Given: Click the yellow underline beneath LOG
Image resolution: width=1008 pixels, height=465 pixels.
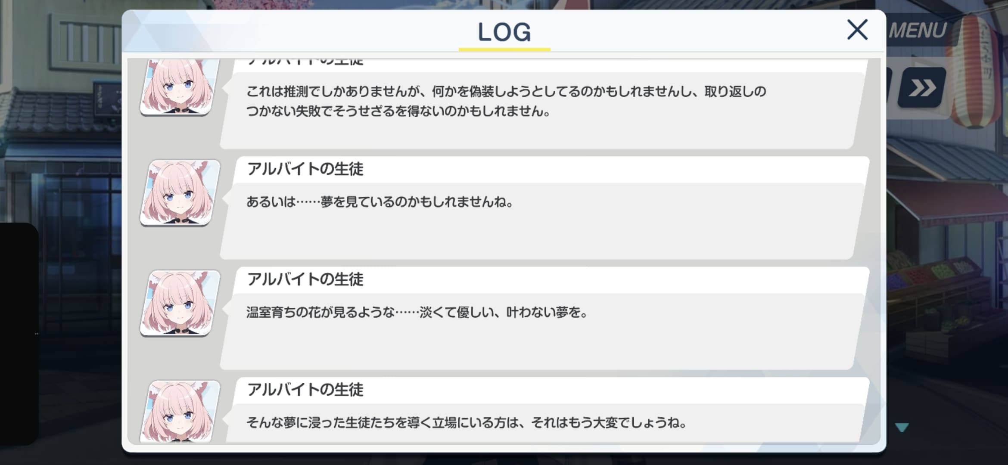Looking at the screenshot, I should [504, 50].
